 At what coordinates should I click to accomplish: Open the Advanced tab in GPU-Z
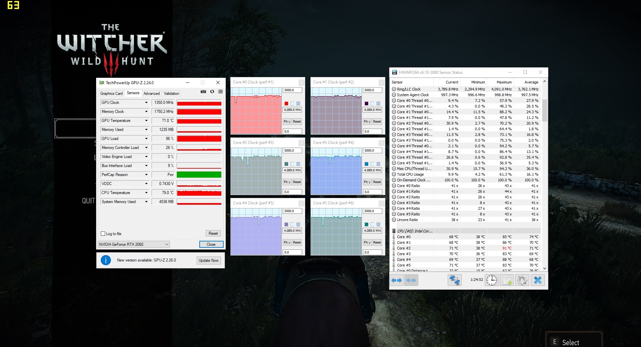[152, 94]
